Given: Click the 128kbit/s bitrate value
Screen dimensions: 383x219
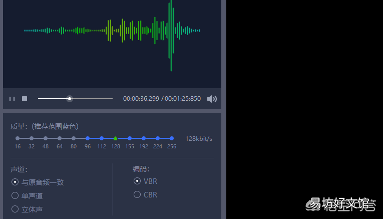Looking at the screenshot, I should pyautogui.click(x=199, y=139).
